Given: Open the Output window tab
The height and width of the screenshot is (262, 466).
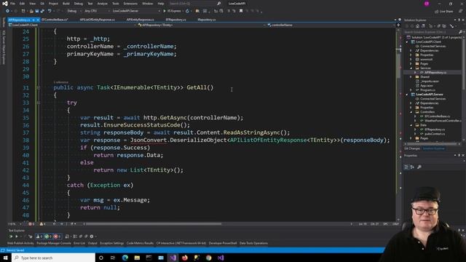Looking at the screenshot, I should [92, 243].
